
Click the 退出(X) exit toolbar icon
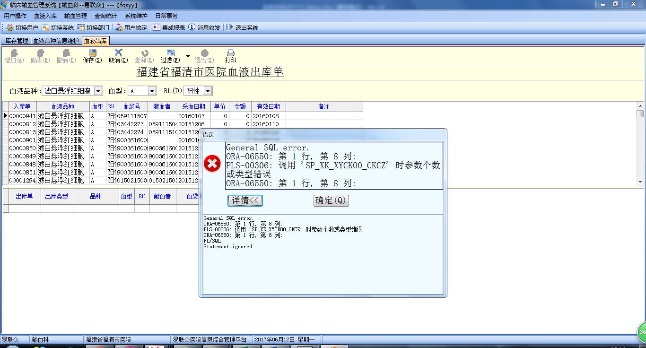tap(204, 56)
